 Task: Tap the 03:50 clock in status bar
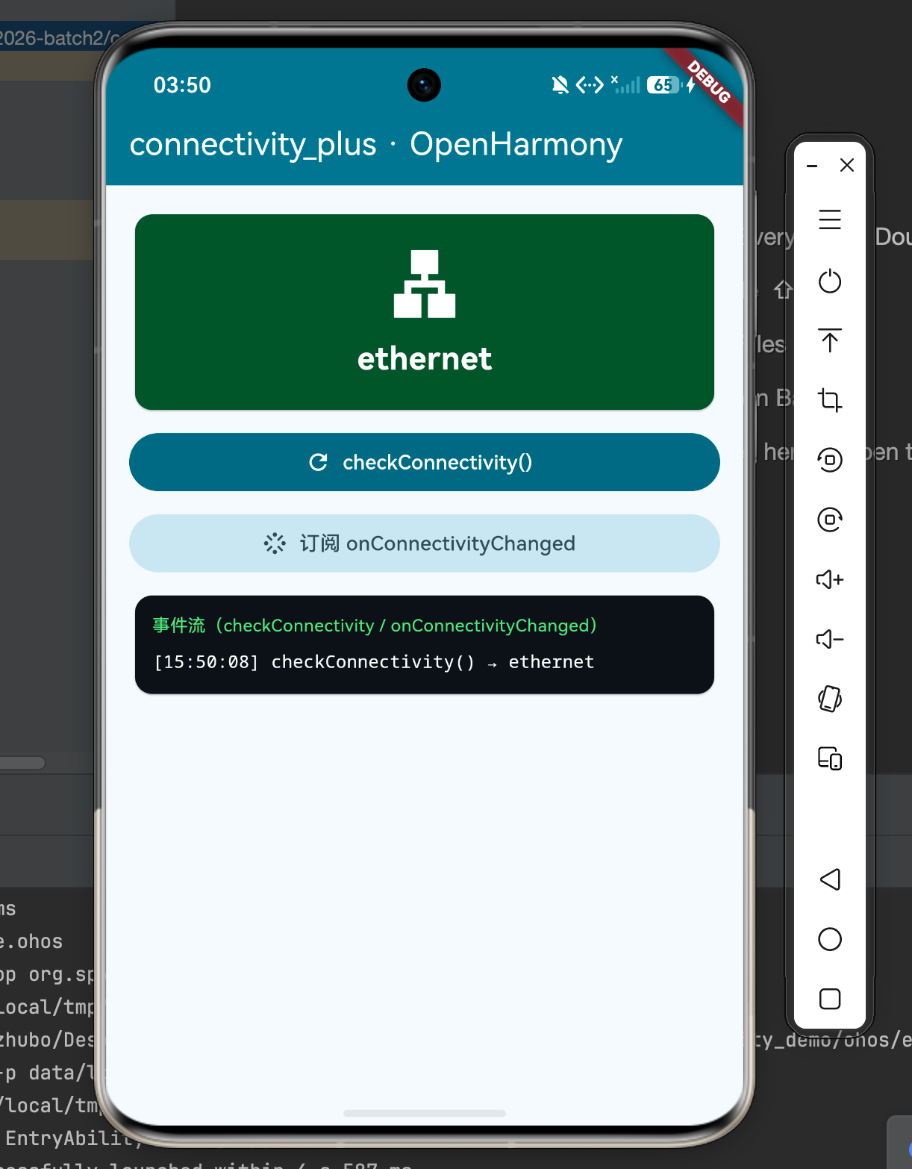(182, 85)
